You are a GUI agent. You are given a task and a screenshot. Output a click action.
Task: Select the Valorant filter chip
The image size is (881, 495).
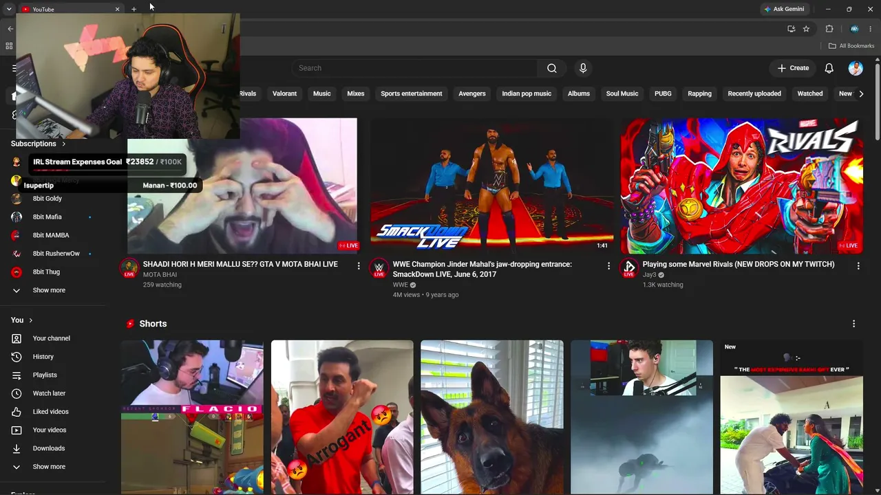[284, 93]
